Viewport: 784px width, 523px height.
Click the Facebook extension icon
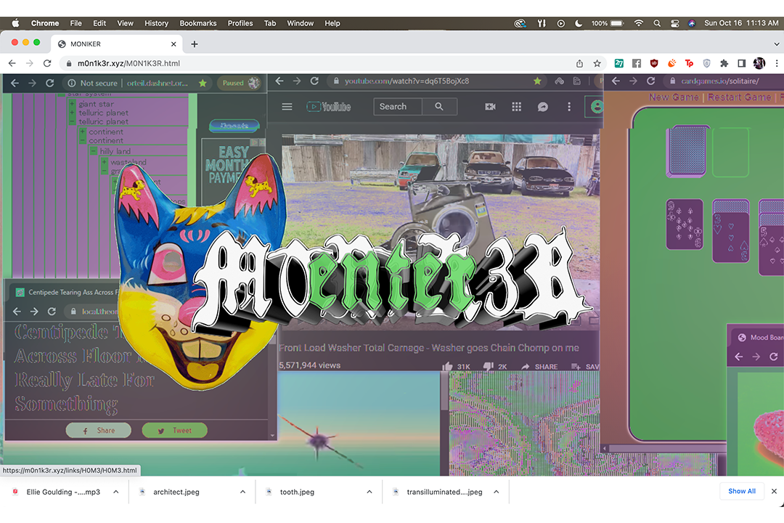point(637,63)
